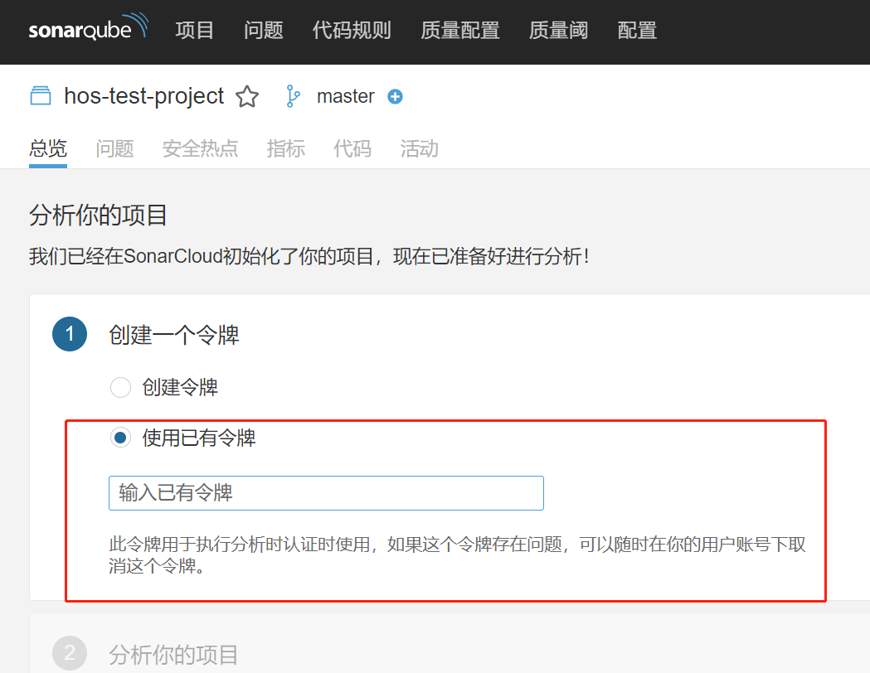Open the hos-test-project project link
The image size is (870, 673).
143,95
